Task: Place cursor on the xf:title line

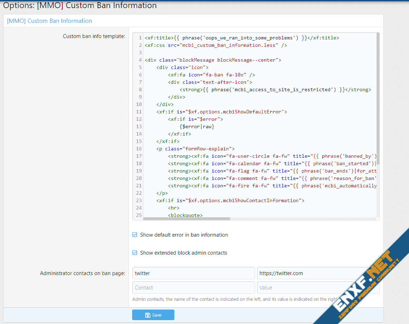Action: [x=242, y=38]
